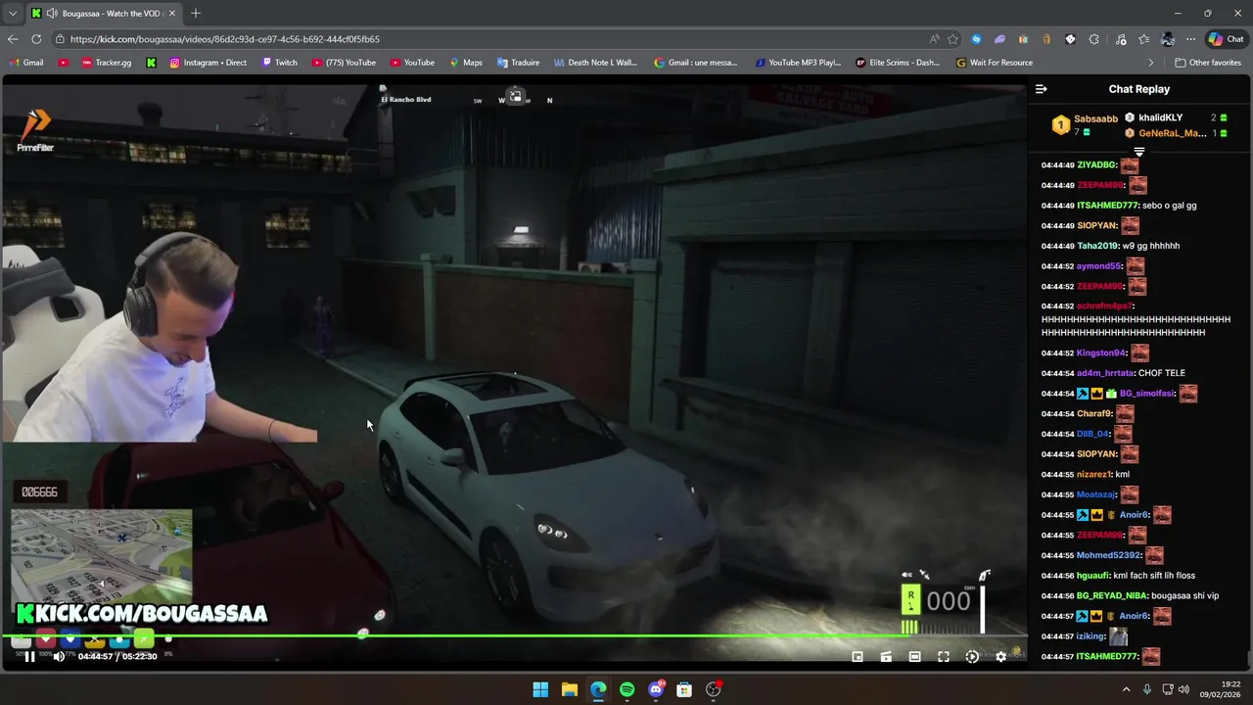
Task: Enter fullscreen mode in video player
Action: click(944, 657)
